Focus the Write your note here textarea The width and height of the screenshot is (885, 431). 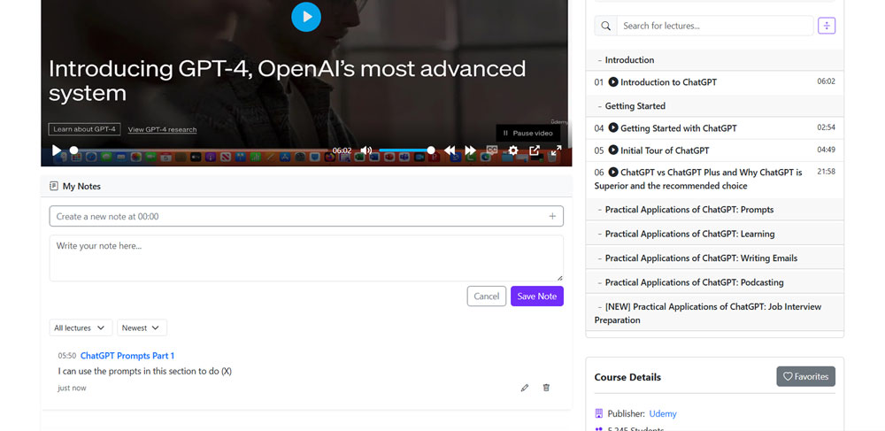click(306, 258)
